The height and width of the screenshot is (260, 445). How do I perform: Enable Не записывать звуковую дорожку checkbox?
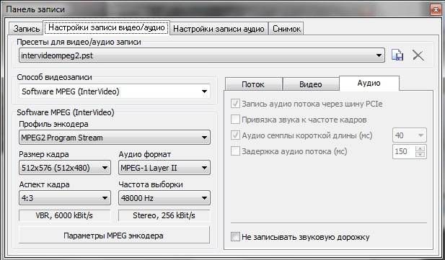(235, 237)
